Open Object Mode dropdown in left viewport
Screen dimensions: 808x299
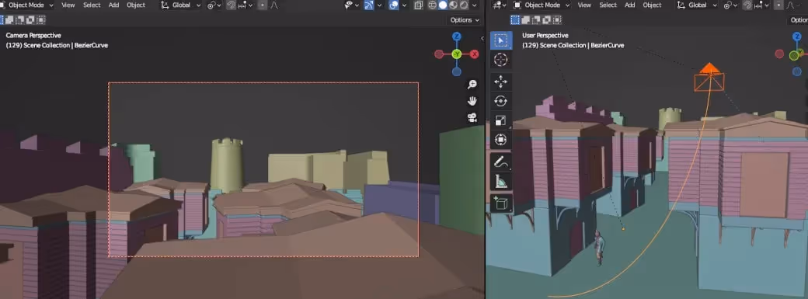pos(26,5)
